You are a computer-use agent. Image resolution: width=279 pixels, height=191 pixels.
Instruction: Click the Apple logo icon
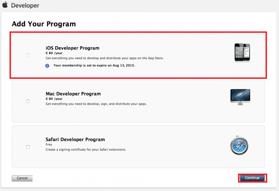coord(5,5)
